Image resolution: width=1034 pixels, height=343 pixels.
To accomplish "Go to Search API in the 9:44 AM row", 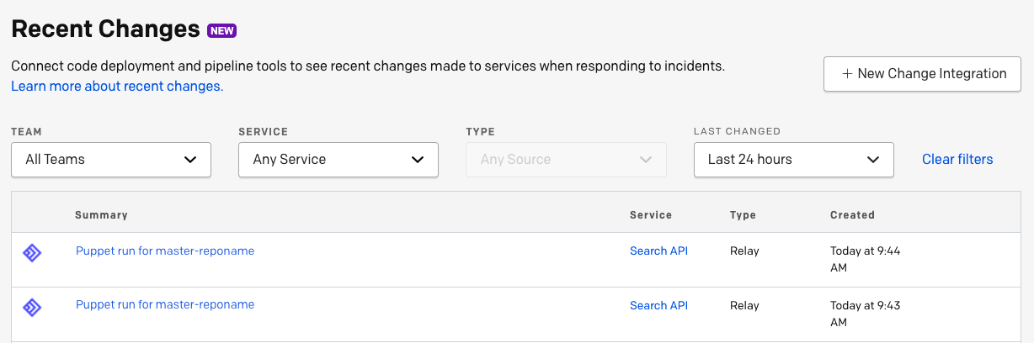I will click(x=658, y=251).
